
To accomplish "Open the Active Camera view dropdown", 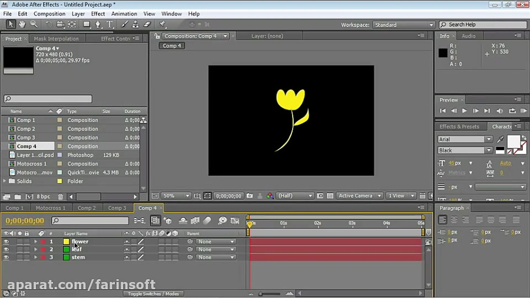I will click(359, 196).
